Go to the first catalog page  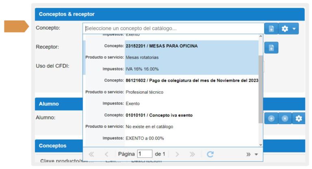click(91, 154)
